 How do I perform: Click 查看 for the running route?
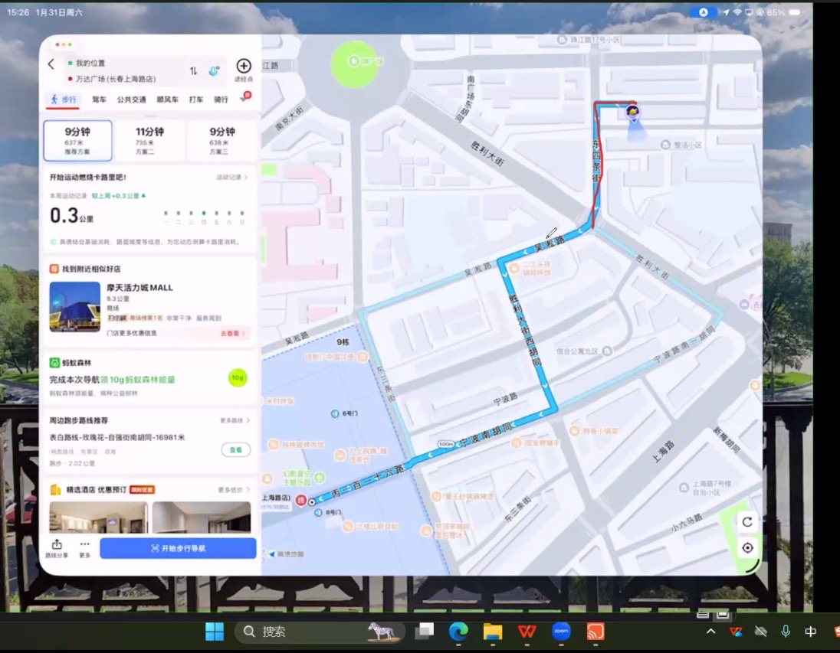pyautogui.click(x=236, y=450)
